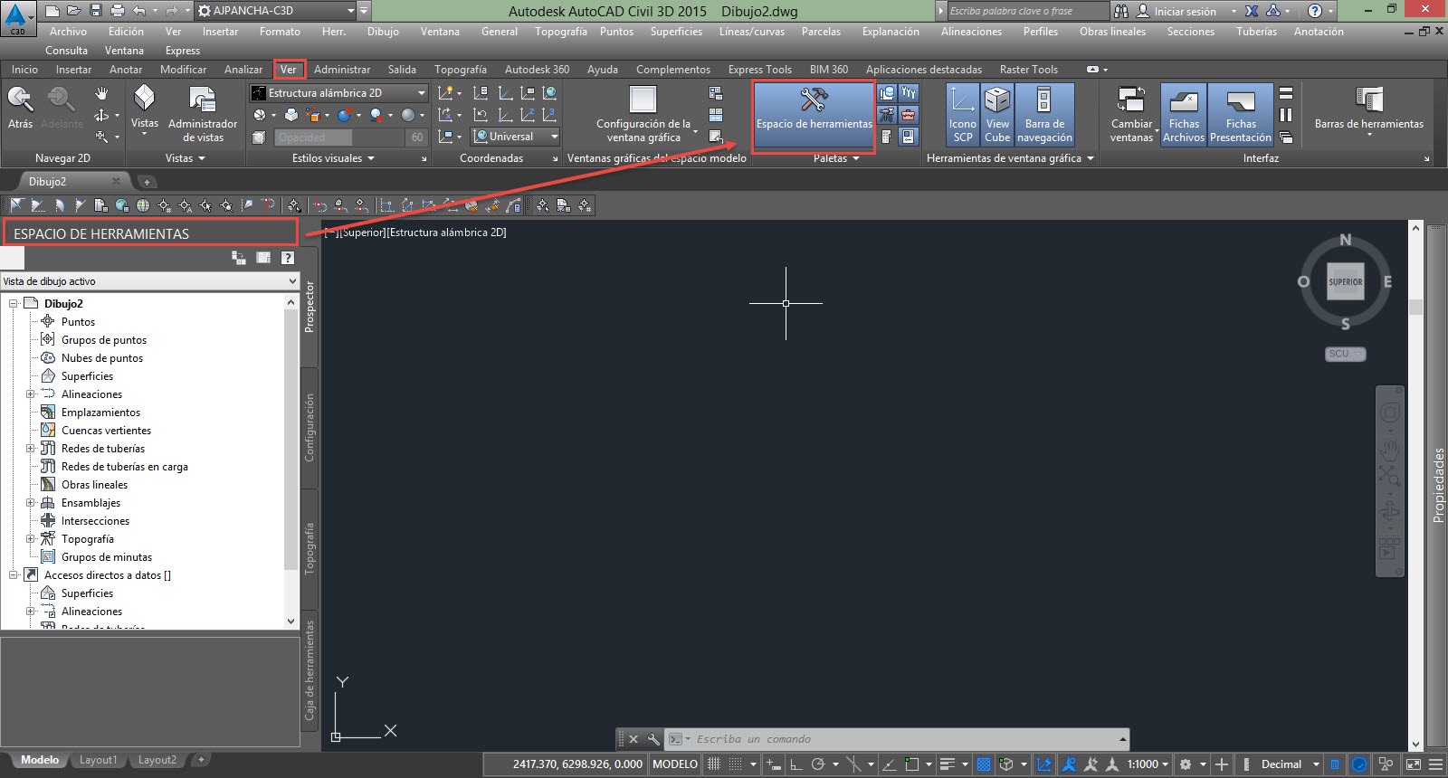The height and width of the screenshot is (778, 1448).
Task: Open the Express menu
Action: pyautogui.click(x=183, y=51)
